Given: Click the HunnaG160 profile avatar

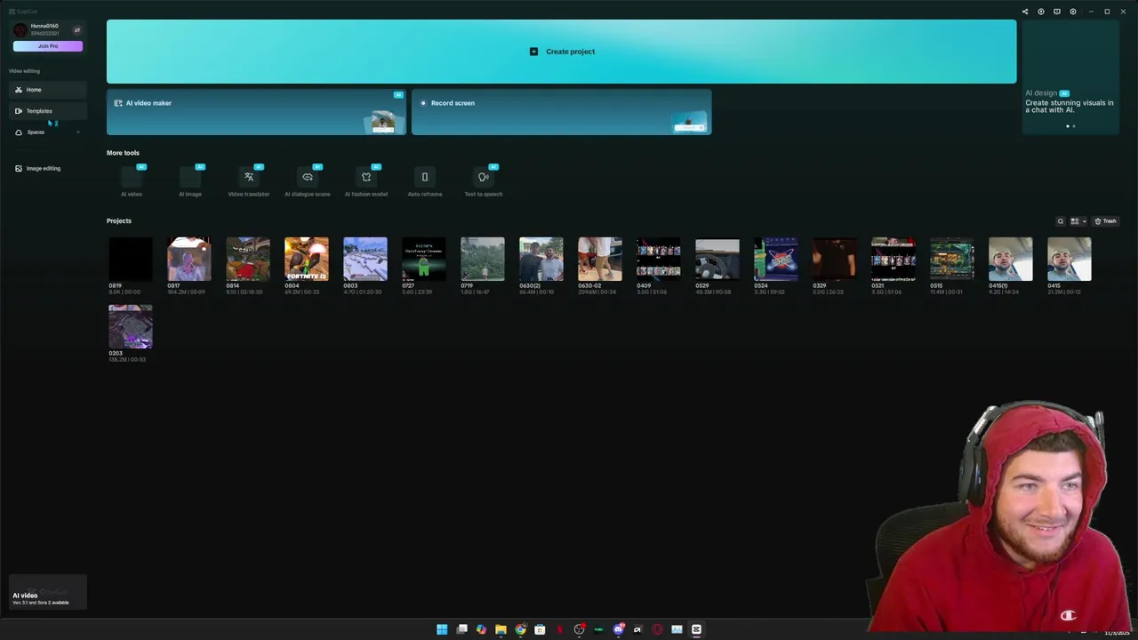Looking at the screenshot, I should point(20,29).
